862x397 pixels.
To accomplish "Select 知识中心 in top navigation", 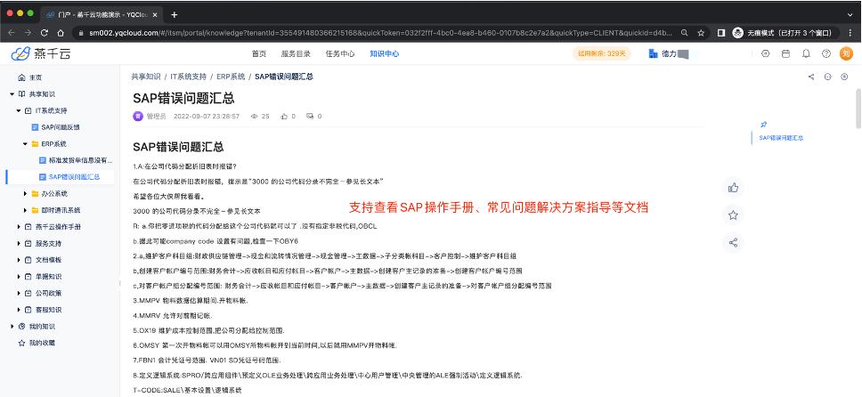I will point(385,54).
